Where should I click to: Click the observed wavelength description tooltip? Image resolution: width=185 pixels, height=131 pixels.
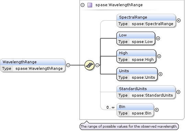click(x=129, y=127)
